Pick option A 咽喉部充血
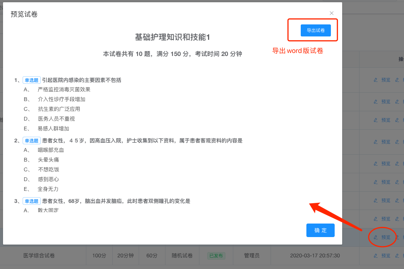Viewport: 404px width, 269px height. click(x=51, y=150)
